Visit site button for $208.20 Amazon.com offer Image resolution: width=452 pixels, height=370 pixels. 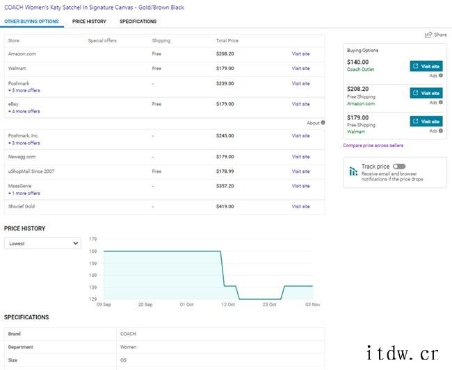pyautogui.click(x=426, y=93)
